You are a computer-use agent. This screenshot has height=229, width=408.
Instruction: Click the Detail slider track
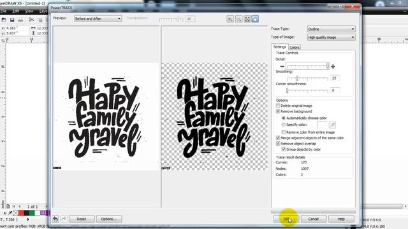tap(307, 66)
